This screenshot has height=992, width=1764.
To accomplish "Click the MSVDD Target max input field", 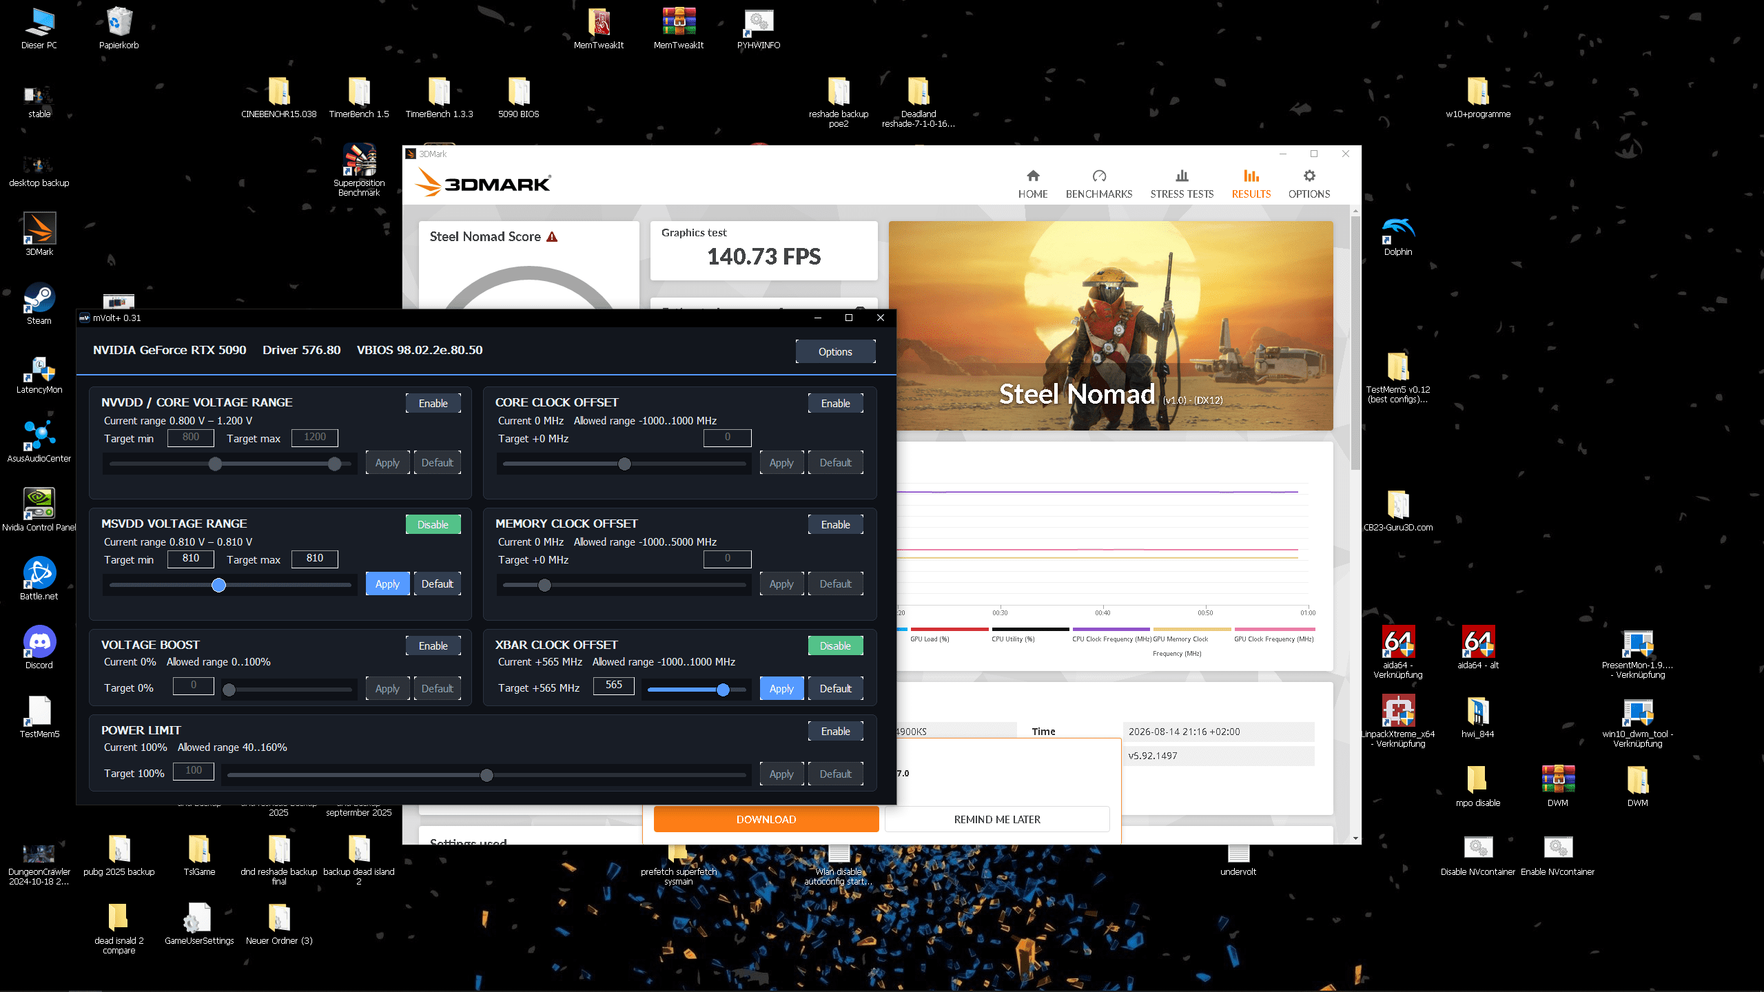I will tap(315, 558).
